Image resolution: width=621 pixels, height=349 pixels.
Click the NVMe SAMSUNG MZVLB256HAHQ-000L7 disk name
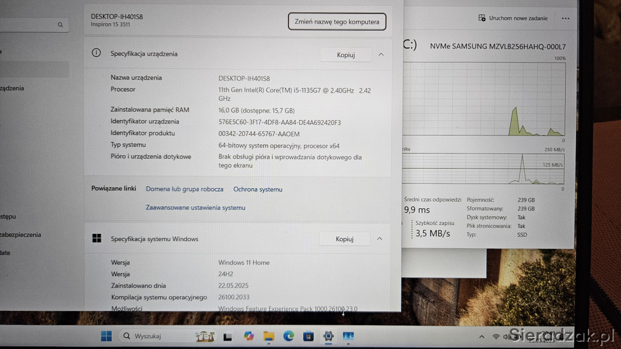coord(498,47)
